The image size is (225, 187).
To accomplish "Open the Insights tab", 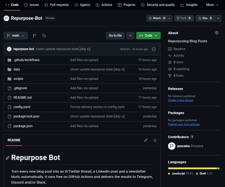I will (189, 5).
